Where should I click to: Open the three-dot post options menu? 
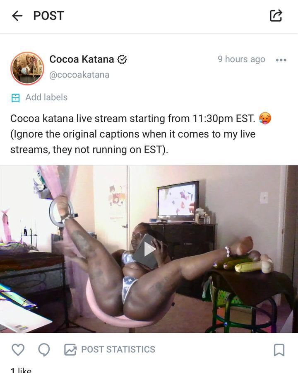click(281, 60)
